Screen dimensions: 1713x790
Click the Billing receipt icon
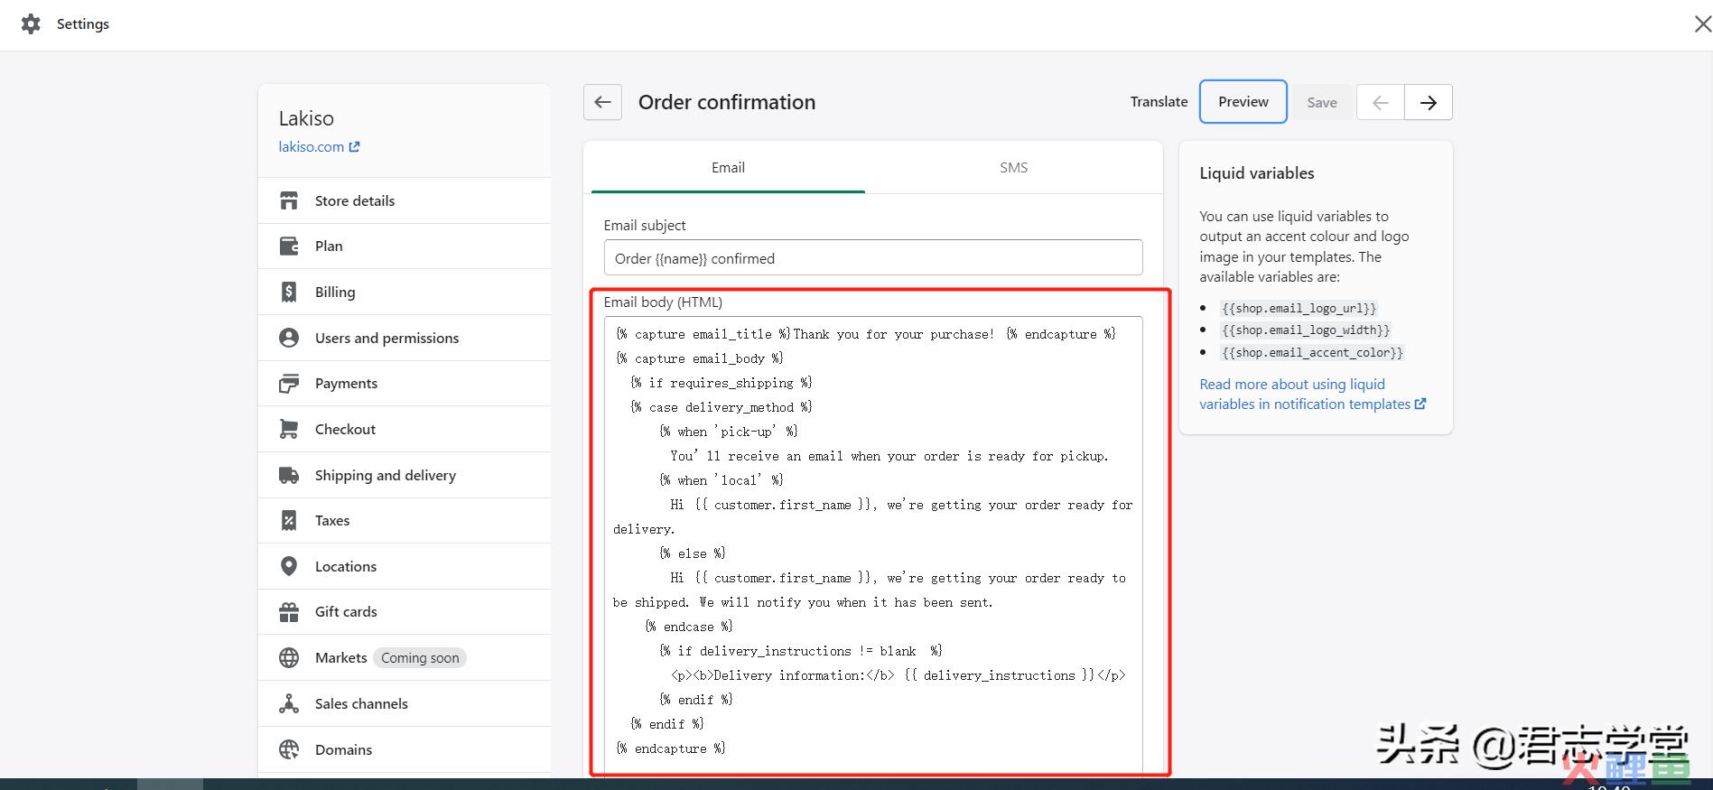(289, 292)
